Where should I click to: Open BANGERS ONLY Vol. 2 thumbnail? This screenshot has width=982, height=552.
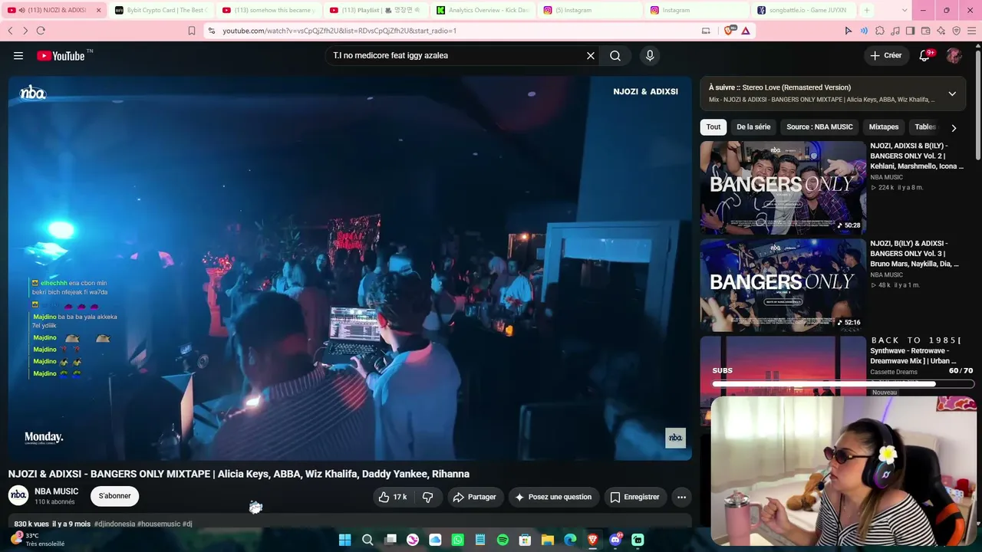(783, 187)
